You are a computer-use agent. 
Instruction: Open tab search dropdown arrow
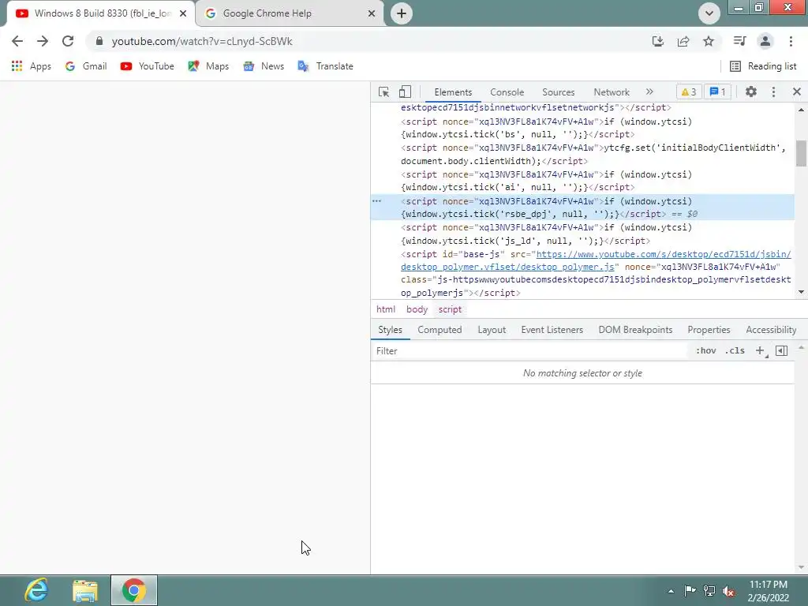[709, 13]
